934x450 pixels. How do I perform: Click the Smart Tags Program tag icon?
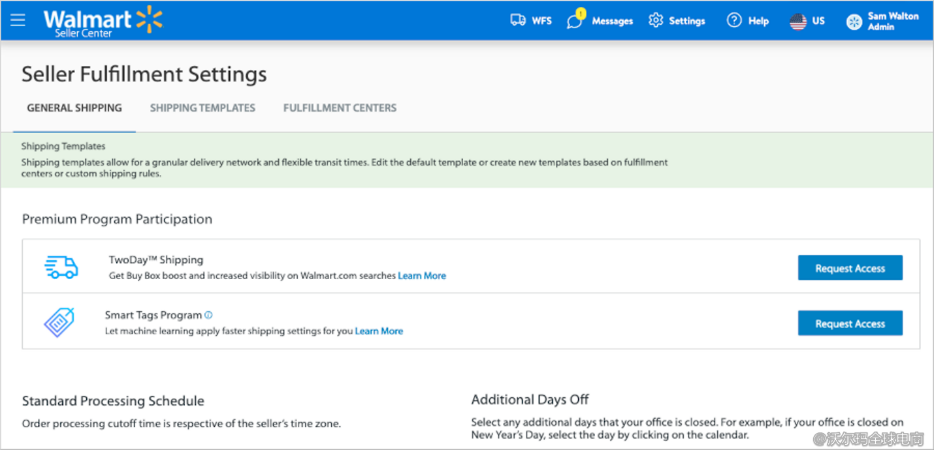59,322
